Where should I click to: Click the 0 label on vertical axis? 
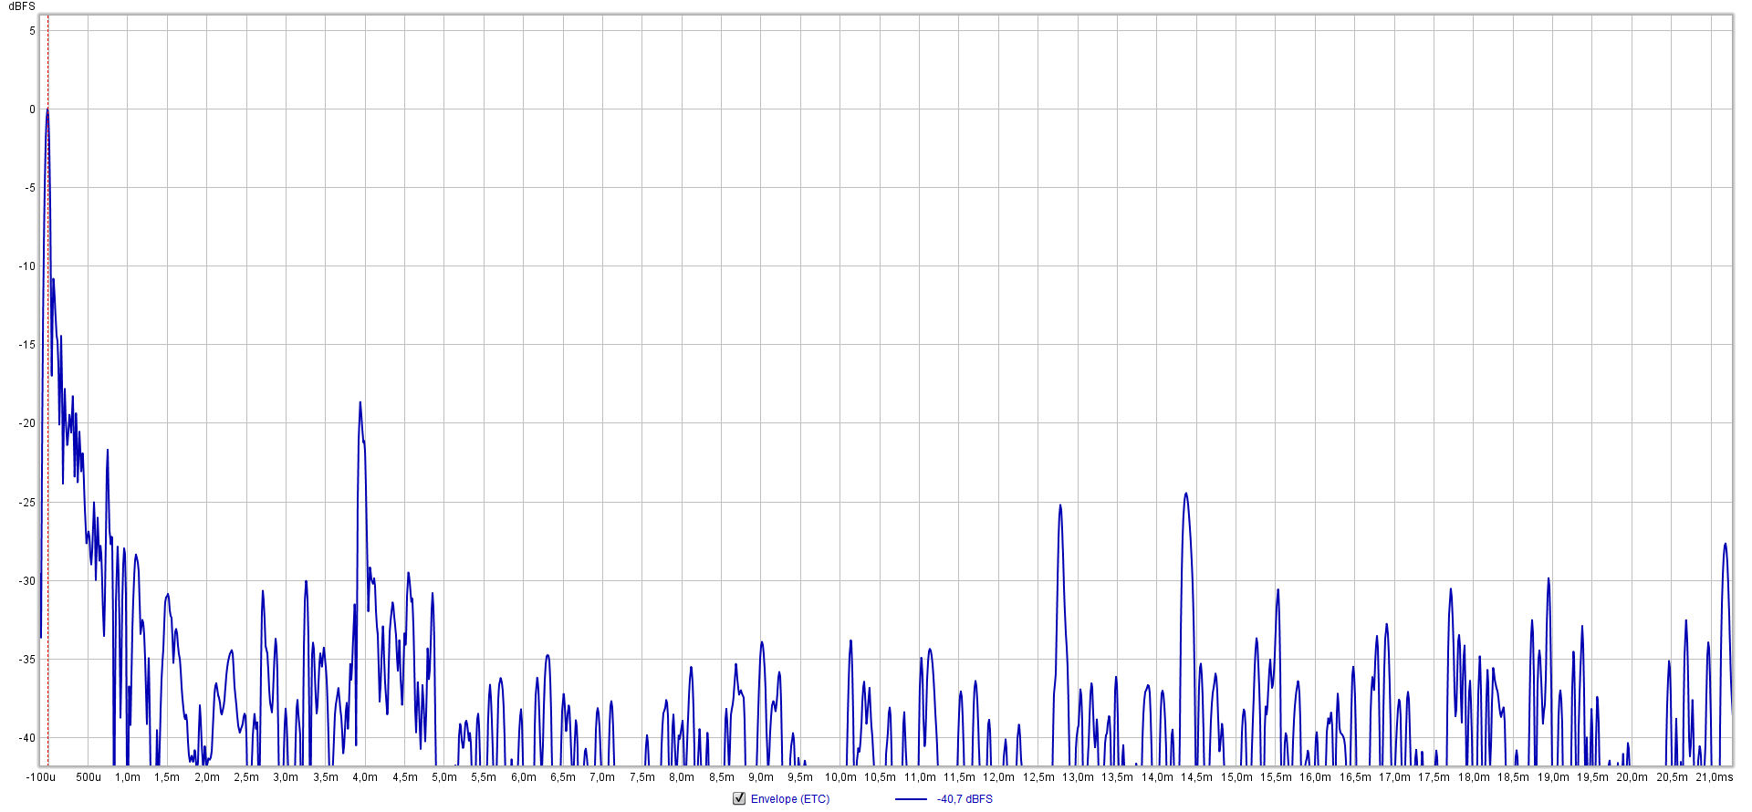click(x=32, y=109)
